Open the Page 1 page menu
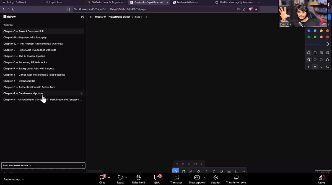This screenshot has width=332, height=185. [138, 17]
